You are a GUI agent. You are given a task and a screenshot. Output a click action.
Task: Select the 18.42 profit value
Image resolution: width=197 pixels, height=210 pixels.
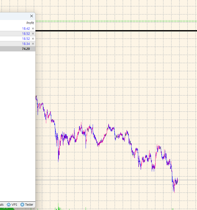coord(26,29)
